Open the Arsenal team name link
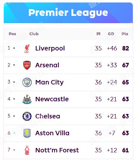 point(47,65)
